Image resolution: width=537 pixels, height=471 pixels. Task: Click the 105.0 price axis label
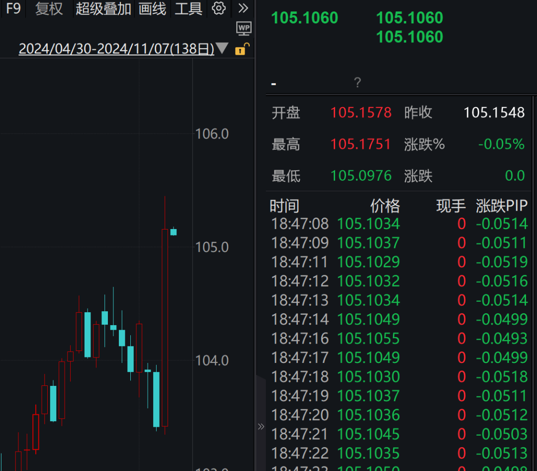212,247
